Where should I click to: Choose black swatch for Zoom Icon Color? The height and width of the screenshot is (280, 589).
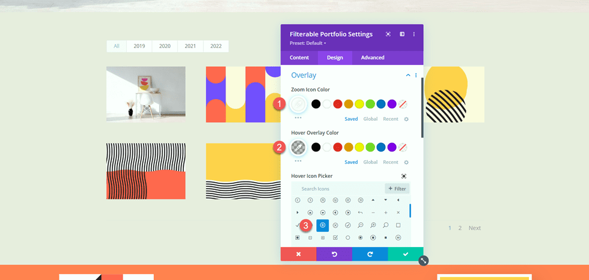tap(316, 104)
